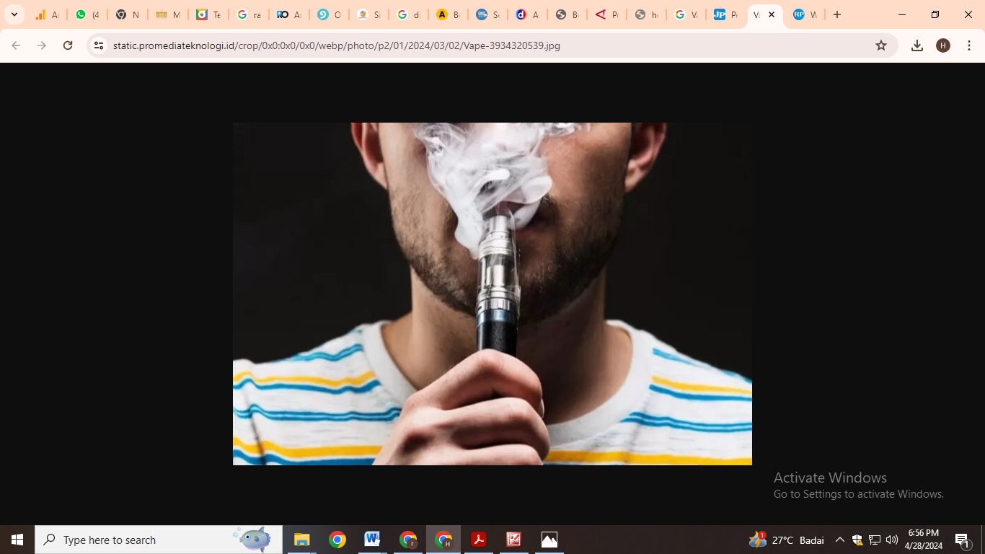This screenshot has width=985, height=554.
Task: Switch to the RO logo tab
Action: coord(288,14)
